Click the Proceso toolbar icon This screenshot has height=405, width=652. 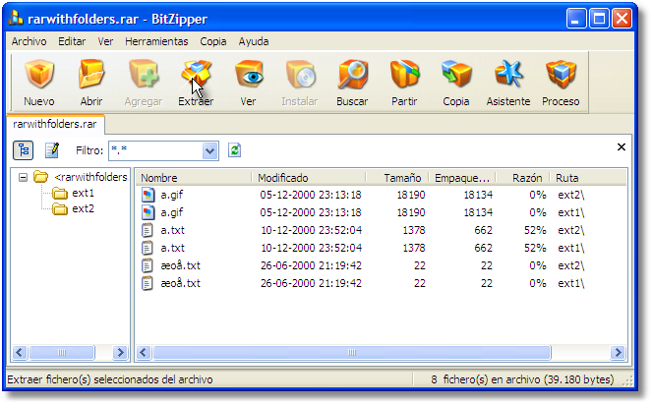click(x=561, y=75)
